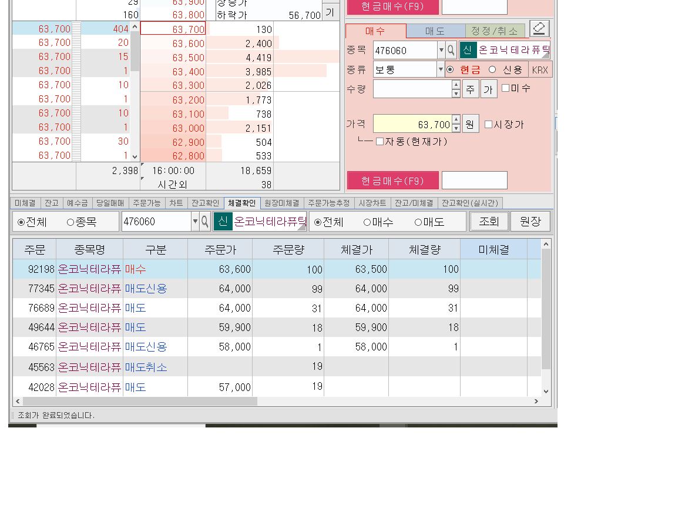Open the 잔고확인 tab

tap(206, 203)
